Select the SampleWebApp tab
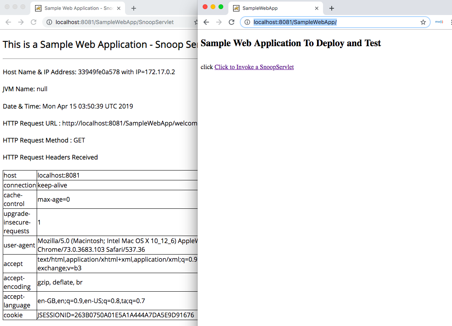Viewport: 452px width, 326px height. [276, 8]
